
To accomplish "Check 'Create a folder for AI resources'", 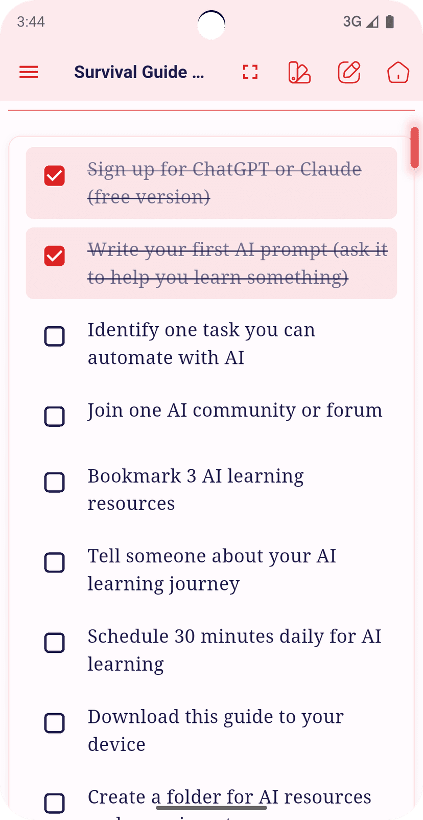I will click(x=54, y=804).
